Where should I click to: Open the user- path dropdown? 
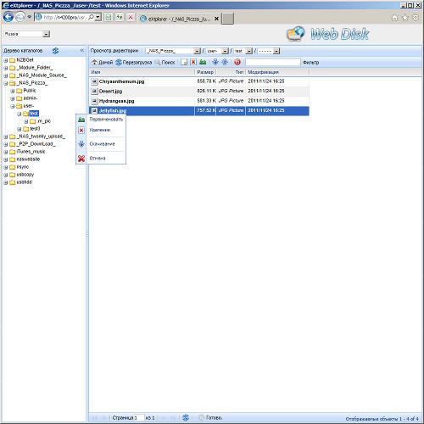[225, 51]
